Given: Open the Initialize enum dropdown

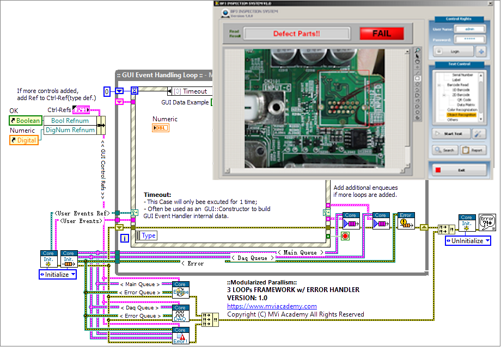Looking at the screenshot, I should pos(58,275).
